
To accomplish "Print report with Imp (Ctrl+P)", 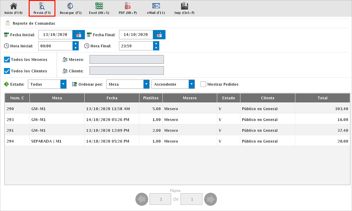I will (184, 8).
